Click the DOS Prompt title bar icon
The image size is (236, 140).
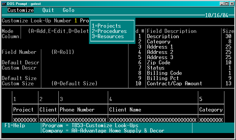click(4, 4)
